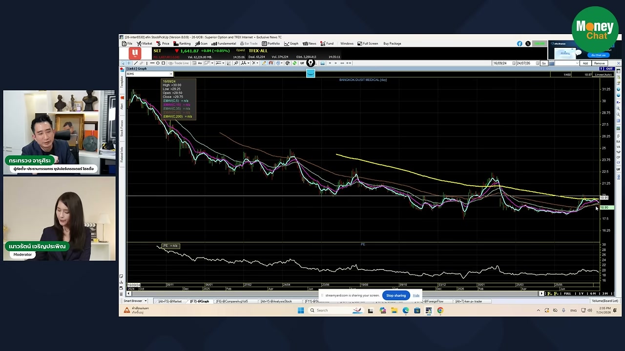Toggle the OUT button above chart

609,69
